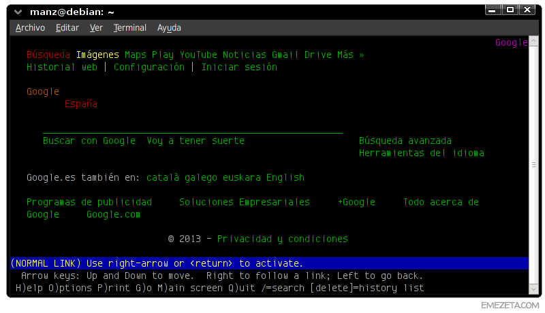This screenshot has height=313, width=545.
Task: Click the Arrow keys help line
Action: pyautogui.click(x=222, y=275)
